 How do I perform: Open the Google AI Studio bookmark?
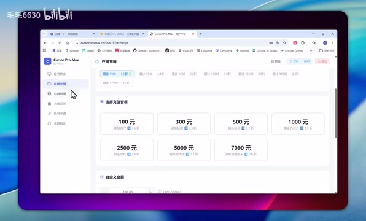(x=265, y=50)
